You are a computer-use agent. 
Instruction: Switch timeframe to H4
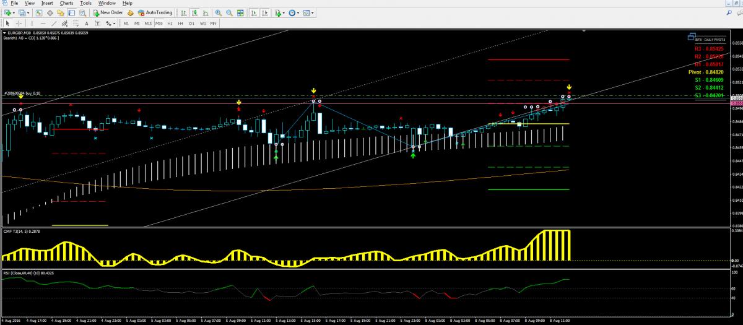[x=180, y=24]
